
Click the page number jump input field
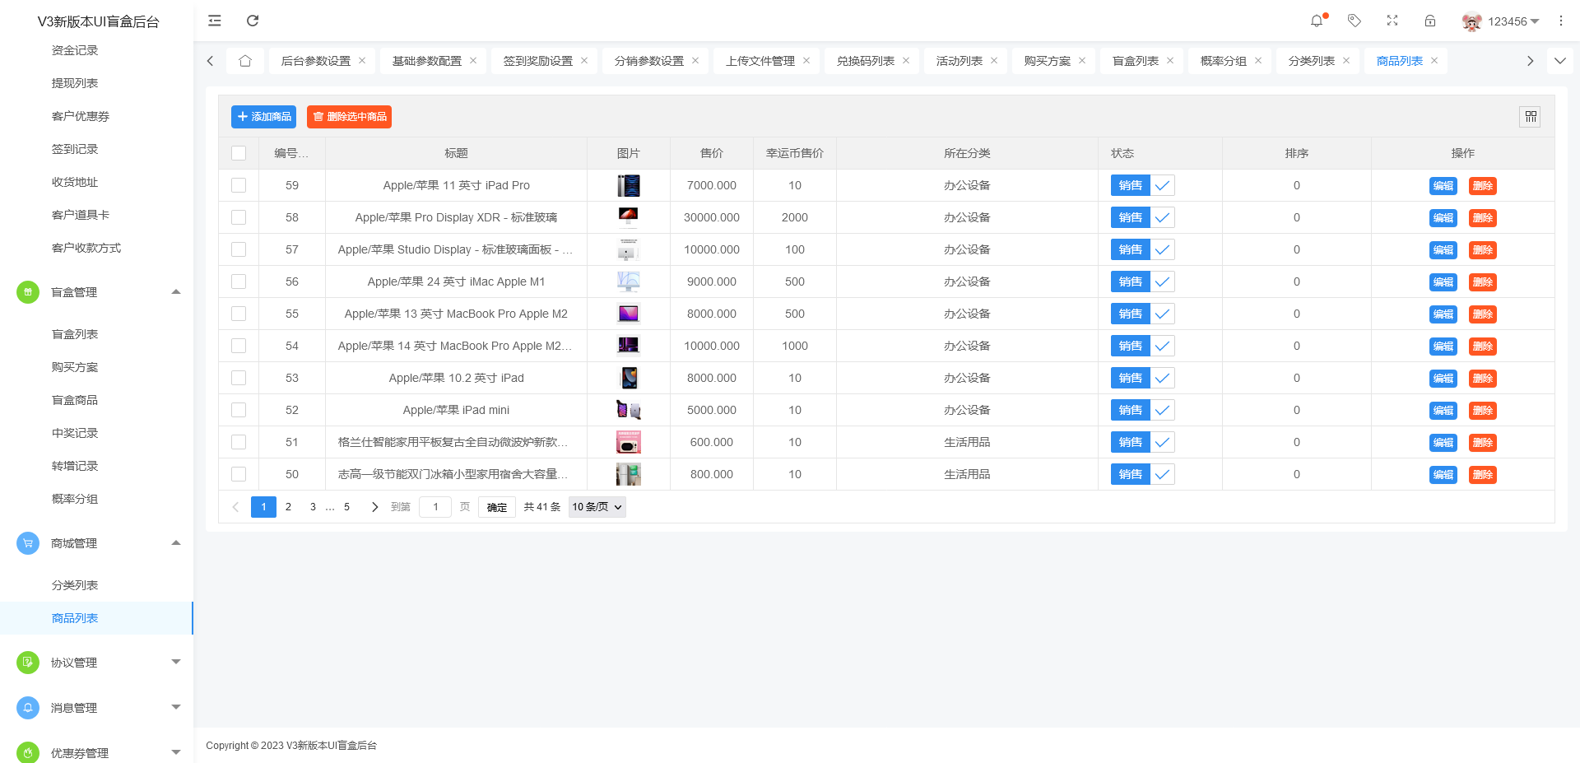click(x=435, y=507)
